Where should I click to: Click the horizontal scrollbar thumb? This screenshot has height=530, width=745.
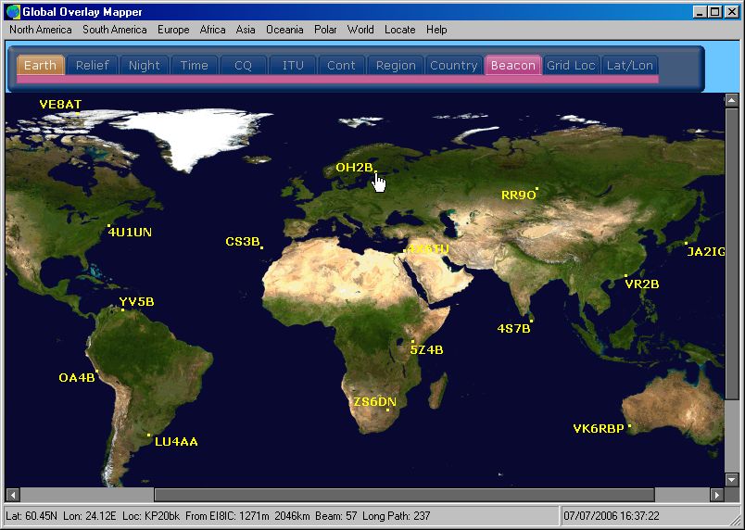click(x=403, y=495)
